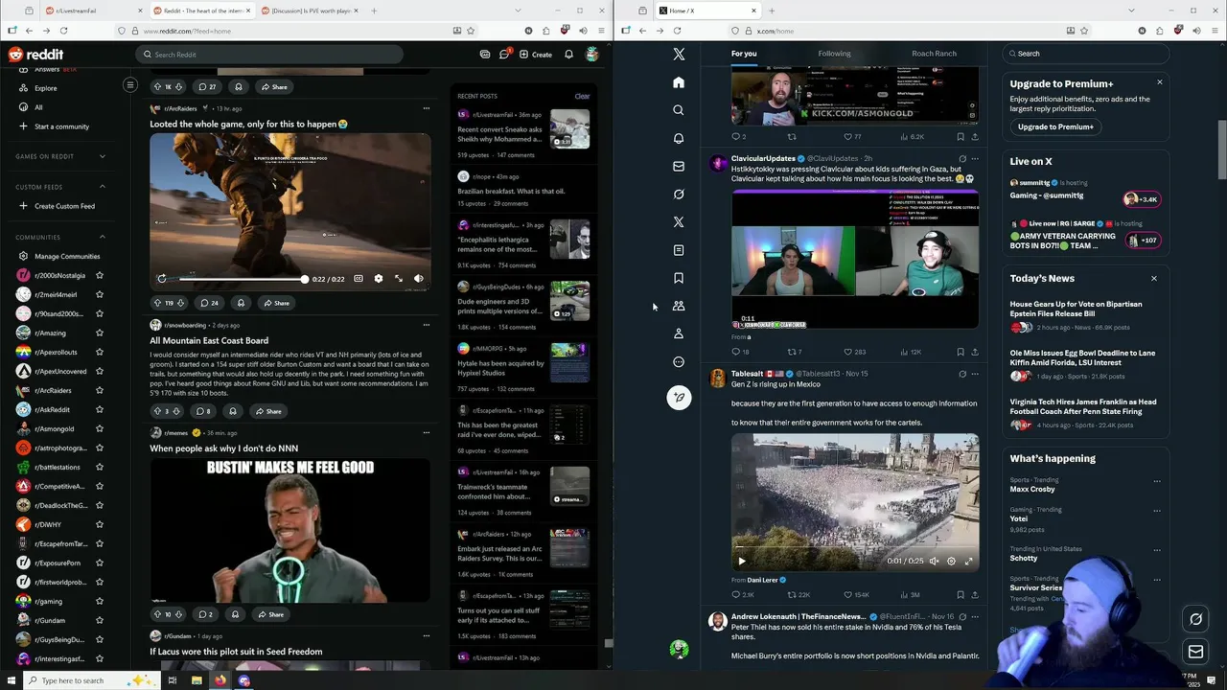Open X Lists icon in sidebar

(679, 250)
